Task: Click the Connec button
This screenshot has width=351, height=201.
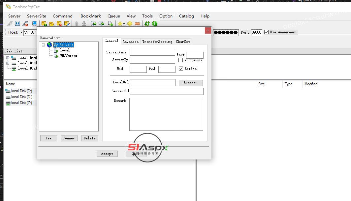Action: [x=69, y=138]
